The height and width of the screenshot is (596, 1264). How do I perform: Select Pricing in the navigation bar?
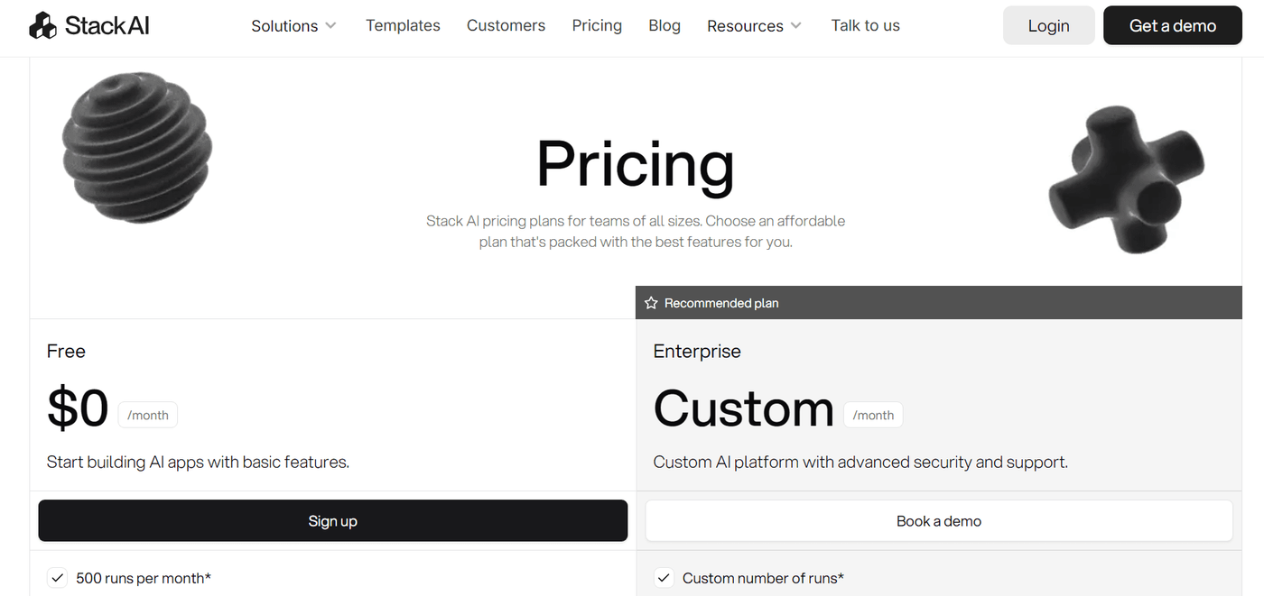(597, 25)
